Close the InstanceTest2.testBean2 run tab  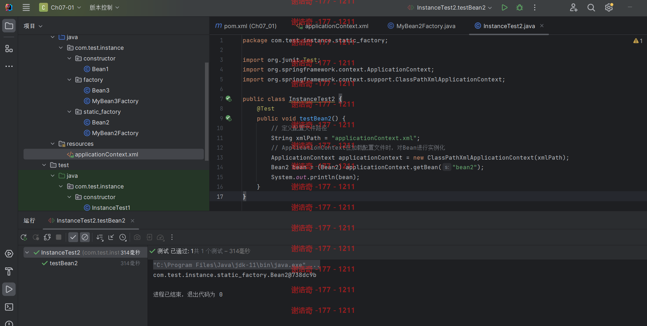click(133, 221)
